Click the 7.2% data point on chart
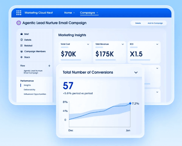 130,104
